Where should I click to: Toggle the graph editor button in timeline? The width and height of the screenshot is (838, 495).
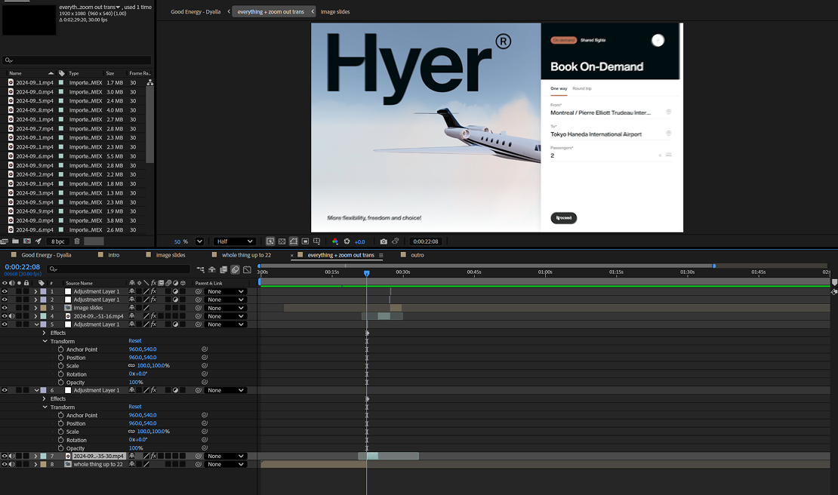tap(247, 269)
